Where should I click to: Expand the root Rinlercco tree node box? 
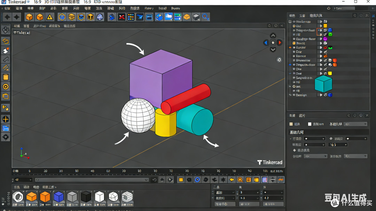click(290, 22)
